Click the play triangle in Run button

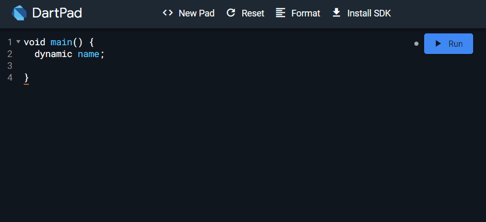[x=438, y=44]
